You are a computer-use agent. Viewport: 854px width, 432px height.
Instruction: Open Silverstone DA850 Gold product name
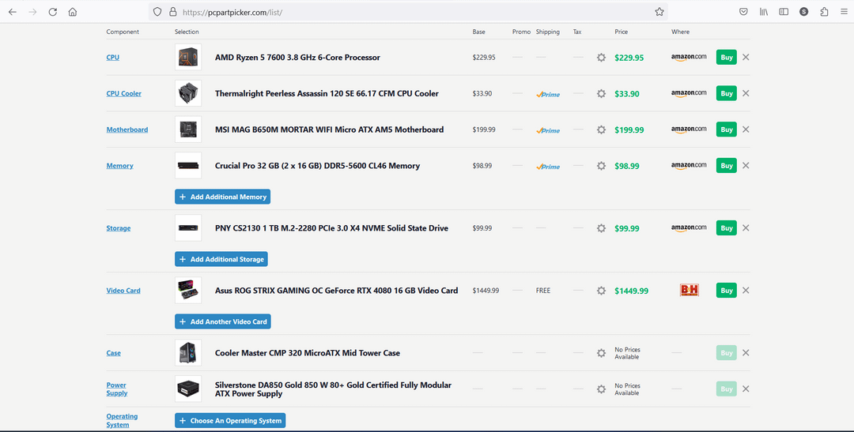coord(334,389)
